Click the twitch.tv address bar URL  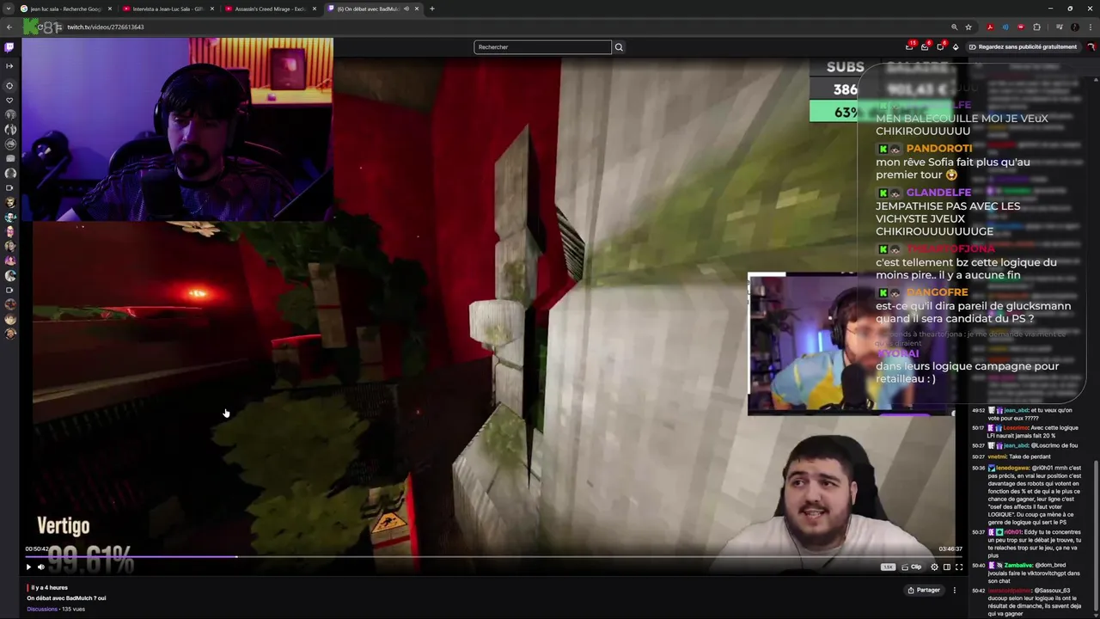[x=106, y=27]
